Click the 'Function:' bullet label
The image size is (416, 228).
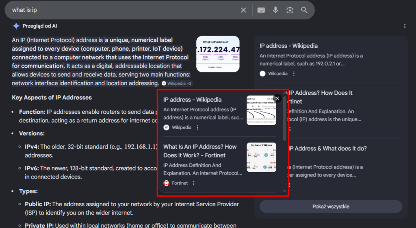[x=32, y=112]
